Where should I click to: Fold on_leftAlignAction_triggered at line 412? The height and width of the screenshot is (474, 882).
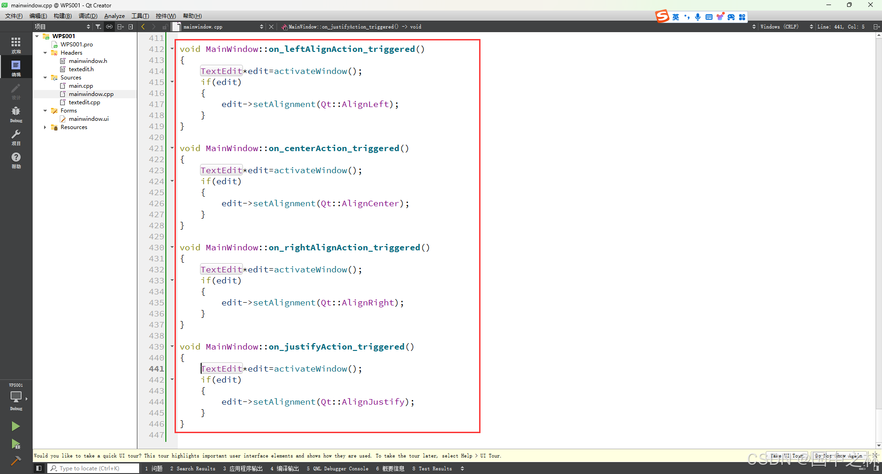tap(172, 49)
